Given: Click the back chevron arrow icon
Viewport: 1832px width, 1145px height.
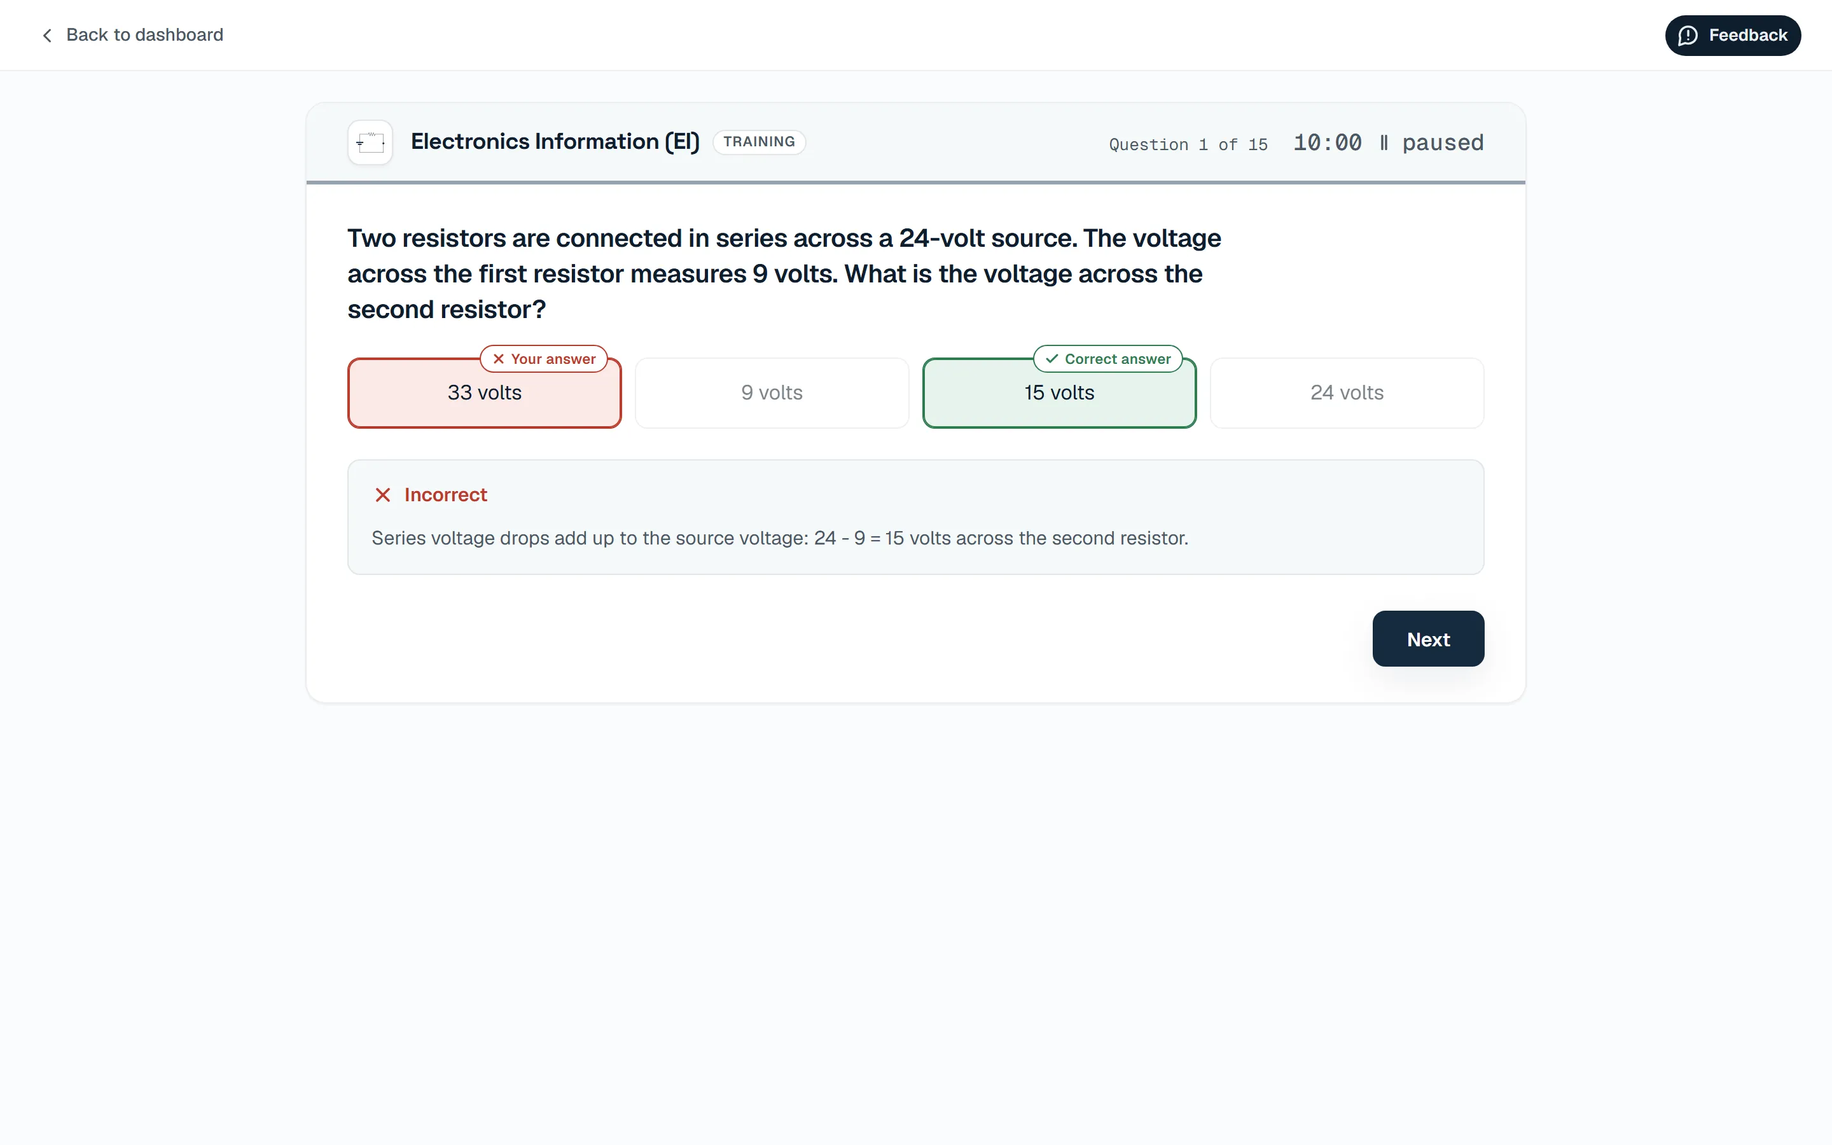Looking at the screenshot, I should [x=48, y=36].
